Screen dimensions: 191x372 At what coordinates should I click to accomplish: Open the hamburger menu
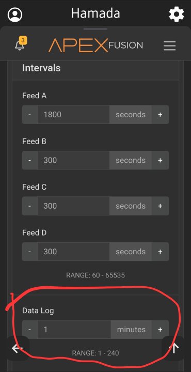(x=169, y=45)
